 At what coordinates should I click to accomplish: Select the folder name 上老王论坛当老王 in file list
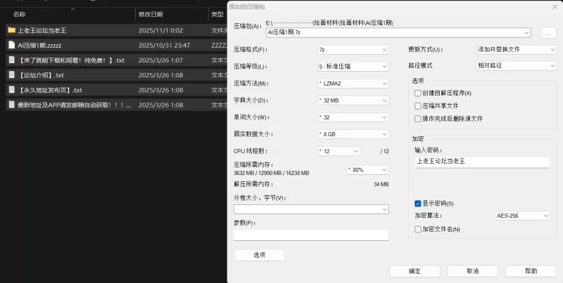42,30
